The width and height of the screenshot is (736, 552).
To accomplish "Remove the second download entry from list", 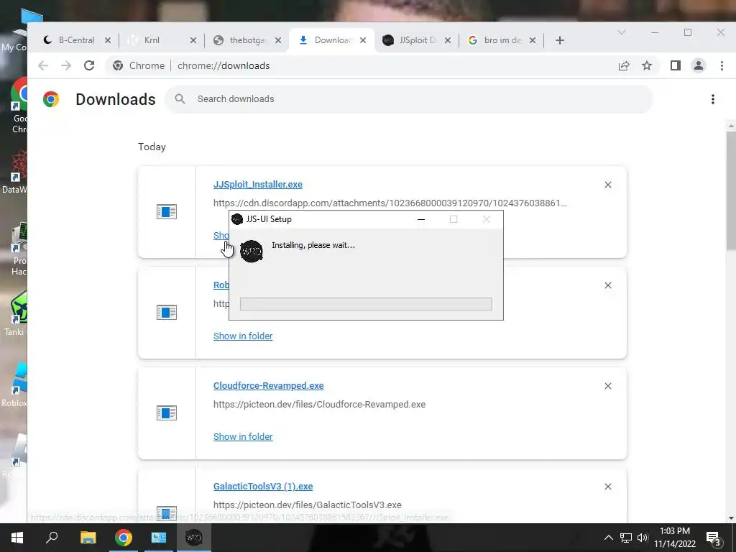I will click(608, 285).
